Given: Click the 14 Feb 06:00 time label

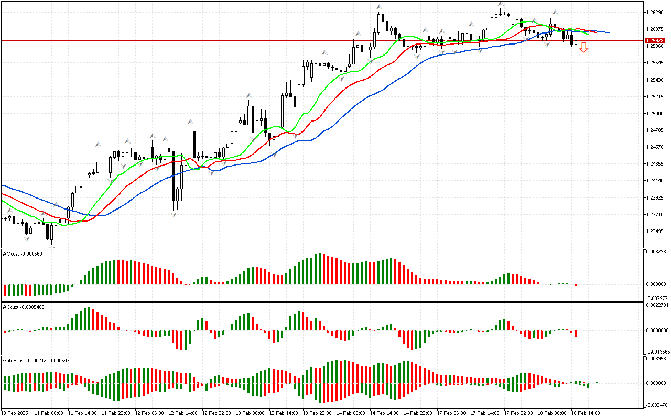Looking at the screenshot, I should point(351,413).
